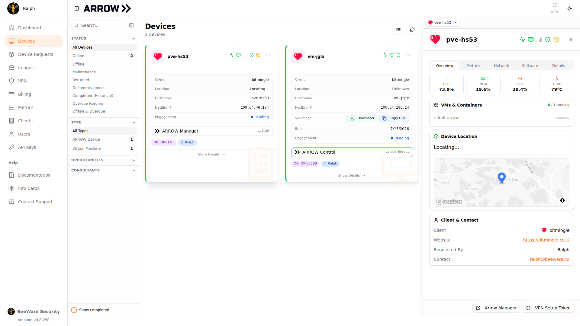580x326 pixels.
Task: Switch to the Details tab
Action: pyautogui.click(x=558, y=66)
